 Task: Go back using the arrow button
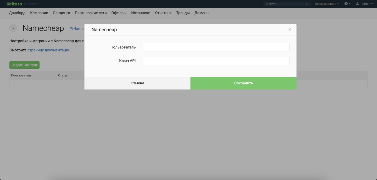pos(13,28)
